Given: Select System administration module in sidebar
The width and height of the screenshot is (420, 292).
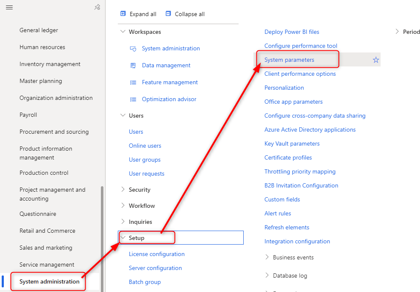Looking at the screenshot, I should (x=49, y=281).
